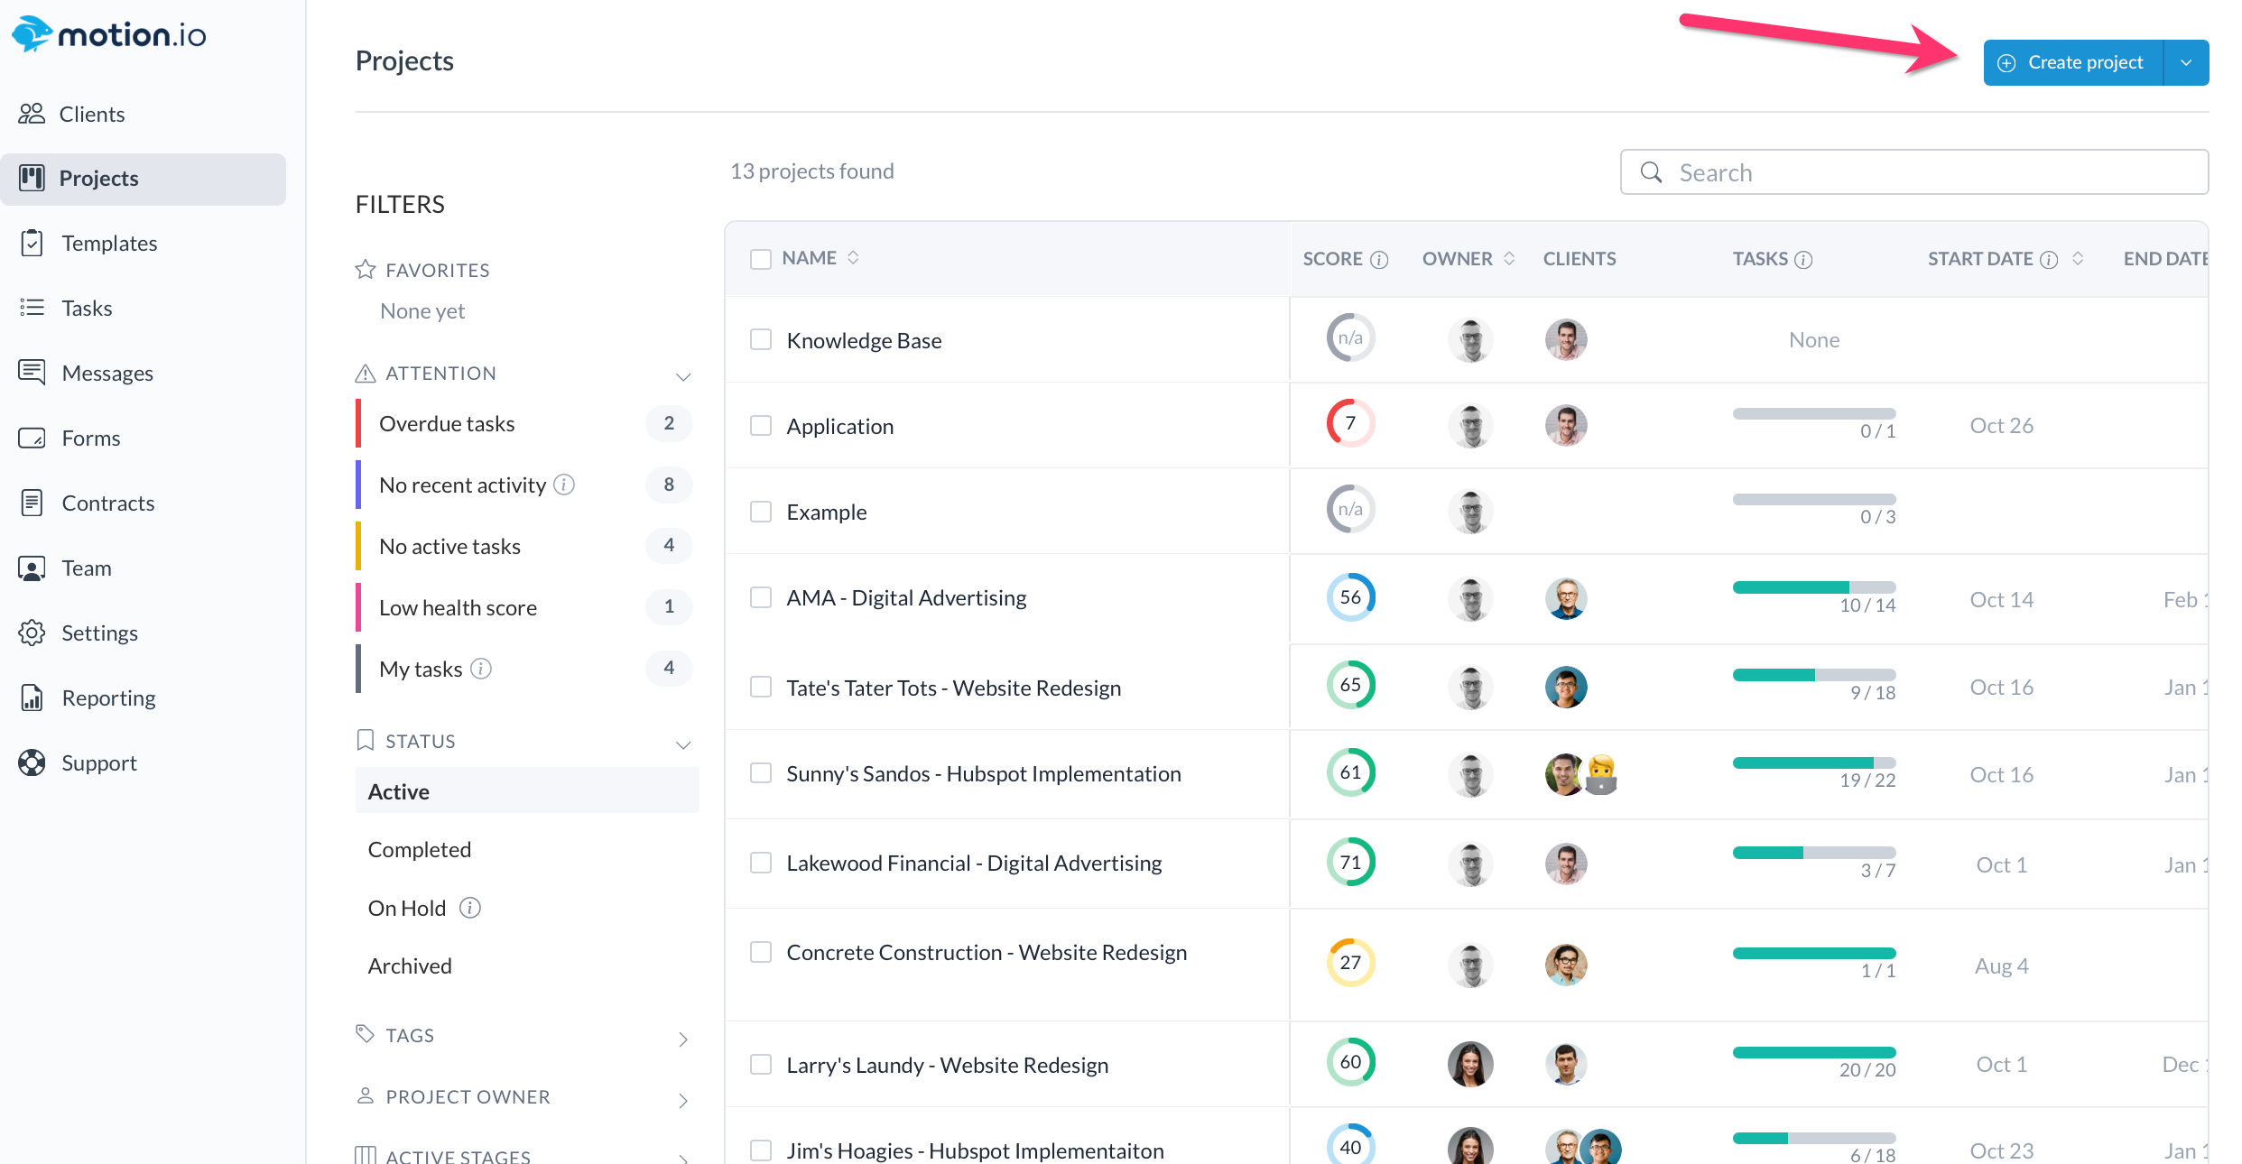Click the Reporting chart icon
Image resolution: width=2242 pixels, height=1164 pixels.
point(32,697)
